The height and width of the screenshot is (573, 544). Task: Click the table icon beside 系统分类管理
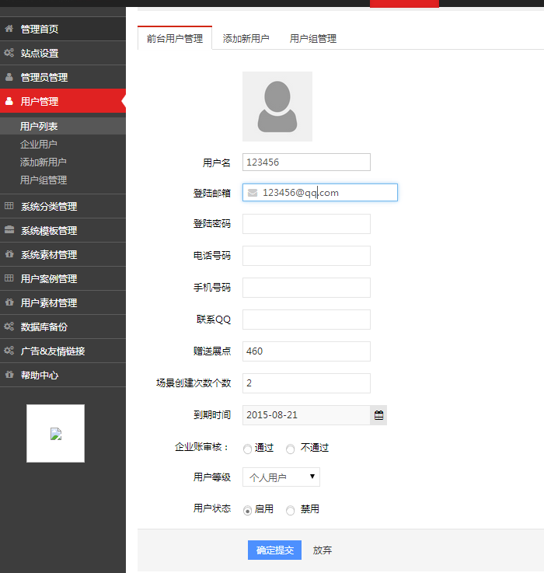[9, 206]
